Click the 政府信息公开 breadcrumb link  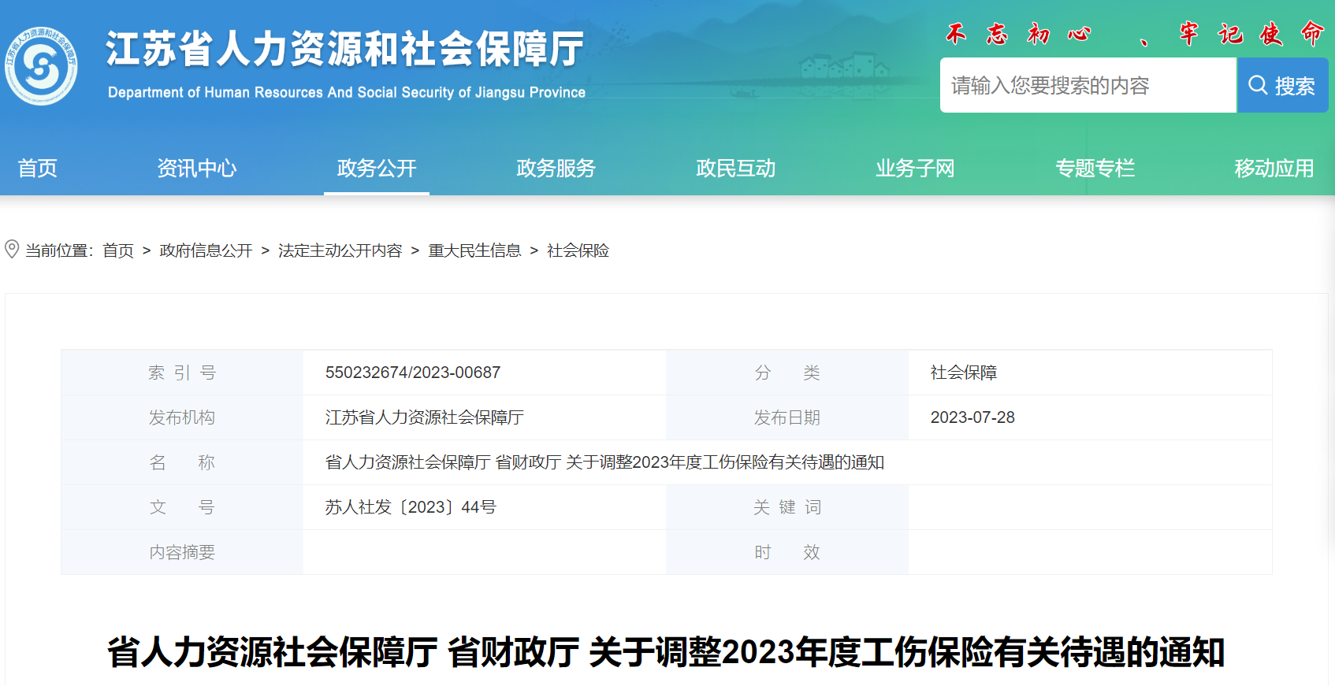tap(206, 250)
